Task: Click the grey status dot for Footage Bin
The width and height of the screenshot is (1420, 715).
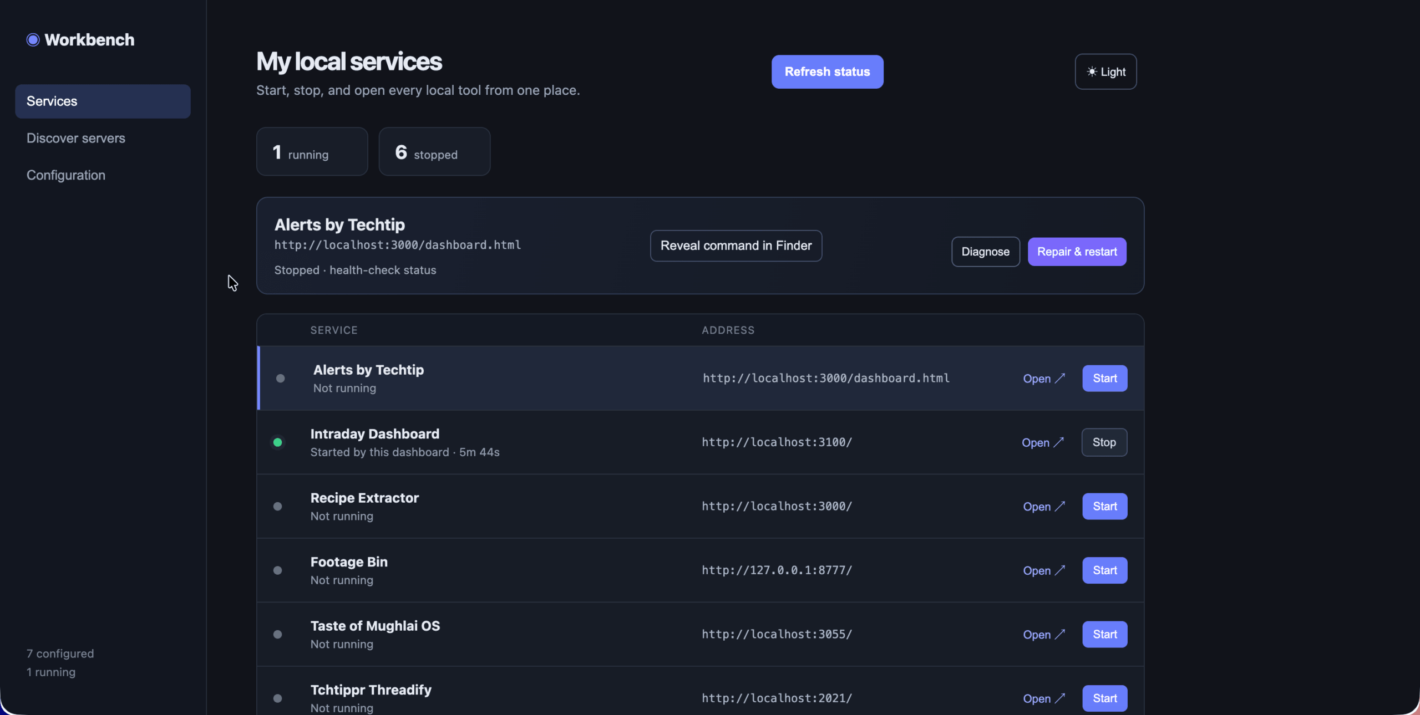Action: coord(278,570)
